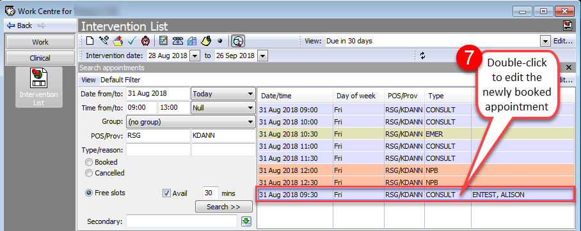Select the Booked radio button
Screen dimensions: 581x231
point(89,162)
